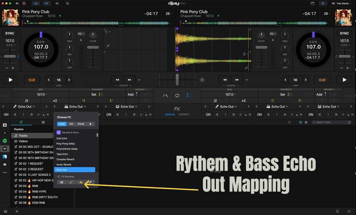This screenshot has height=215, width=356.
Task: Turn ON the first left-deck Echo Out effect
Action: [6, 115]
